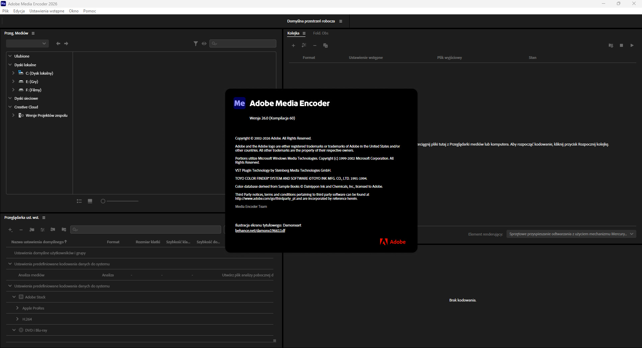The height and width of the screenshot is (348, 642).
Task: Click the Duplicate icon in the queue toolbar
Action: click(x=326, y=46)
